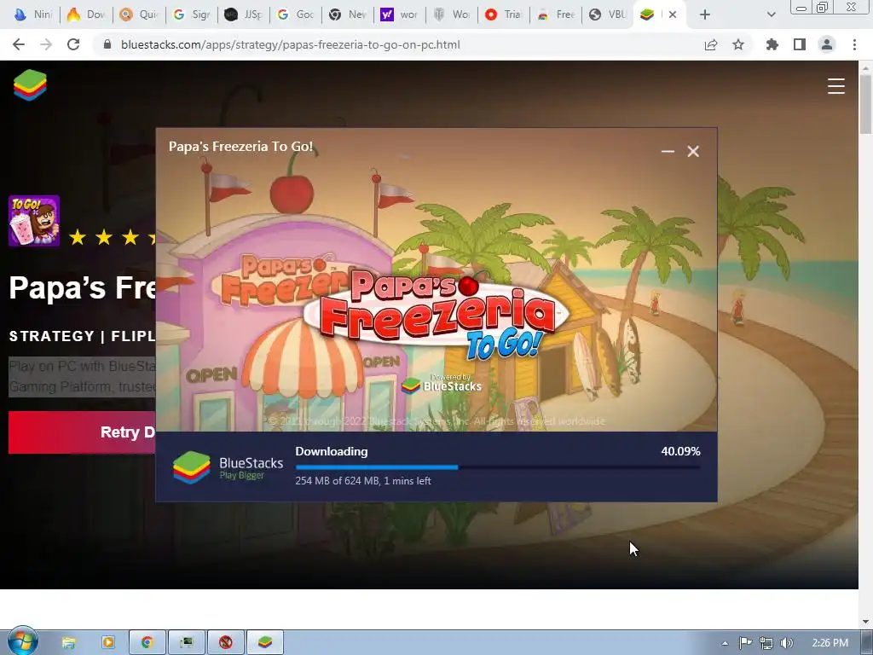This screenshot has height=655, width=873.
Task: Switch to the Nin tab
Action: 33,14
